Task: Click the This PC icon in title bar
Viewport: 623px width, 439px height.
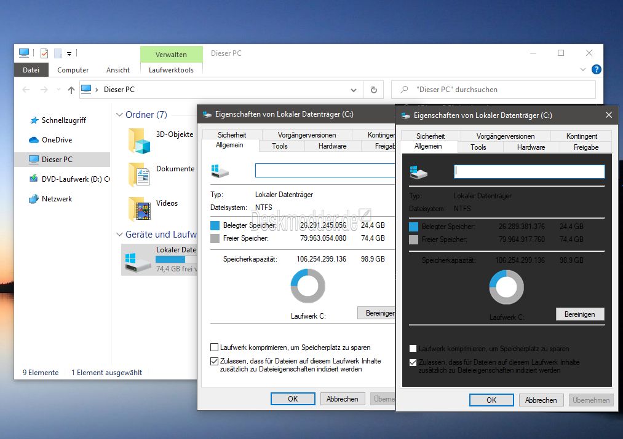Action: click(x=24, y=53)
